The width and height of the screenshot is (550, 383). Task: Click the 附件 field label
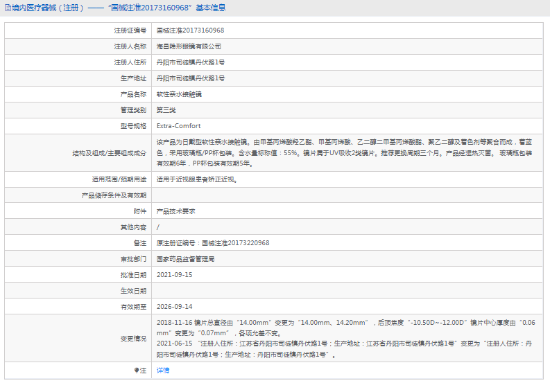[140, 211]
